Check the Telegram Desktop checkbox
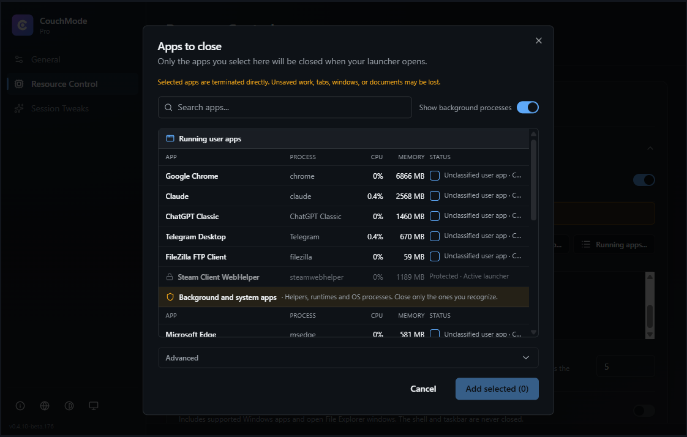This screenshot has height=437, width=687. point(435,236)
